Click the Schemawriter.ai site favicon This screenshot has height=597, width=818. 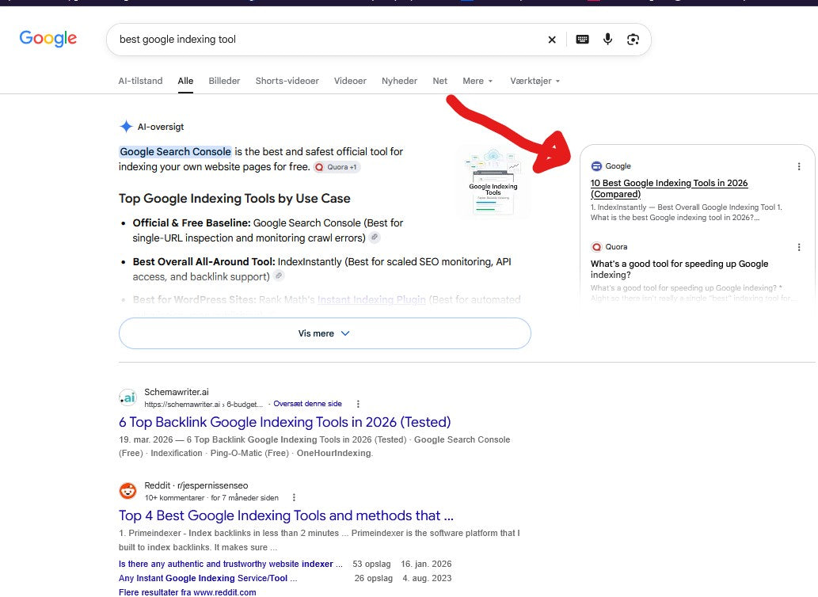[127, 397]
